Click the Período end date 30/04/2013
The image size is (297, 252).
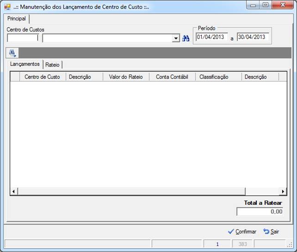pyautogui.click(x=253, y=37)
